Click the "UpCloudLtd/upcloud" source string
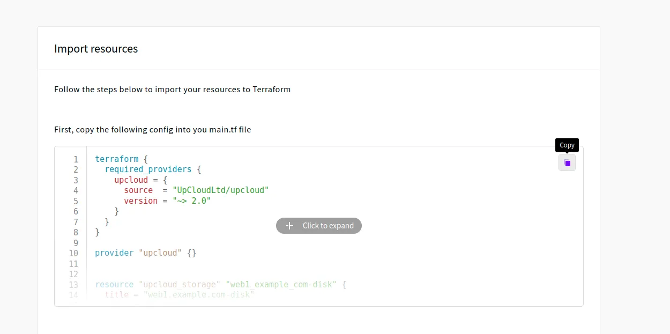This screenshot has height=334, width=670. tap(220, 190)
